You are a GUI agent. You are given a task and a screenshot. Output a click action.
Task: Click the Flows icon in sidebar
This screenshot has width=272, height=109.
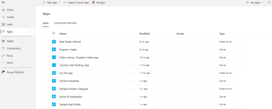(3, 56)
